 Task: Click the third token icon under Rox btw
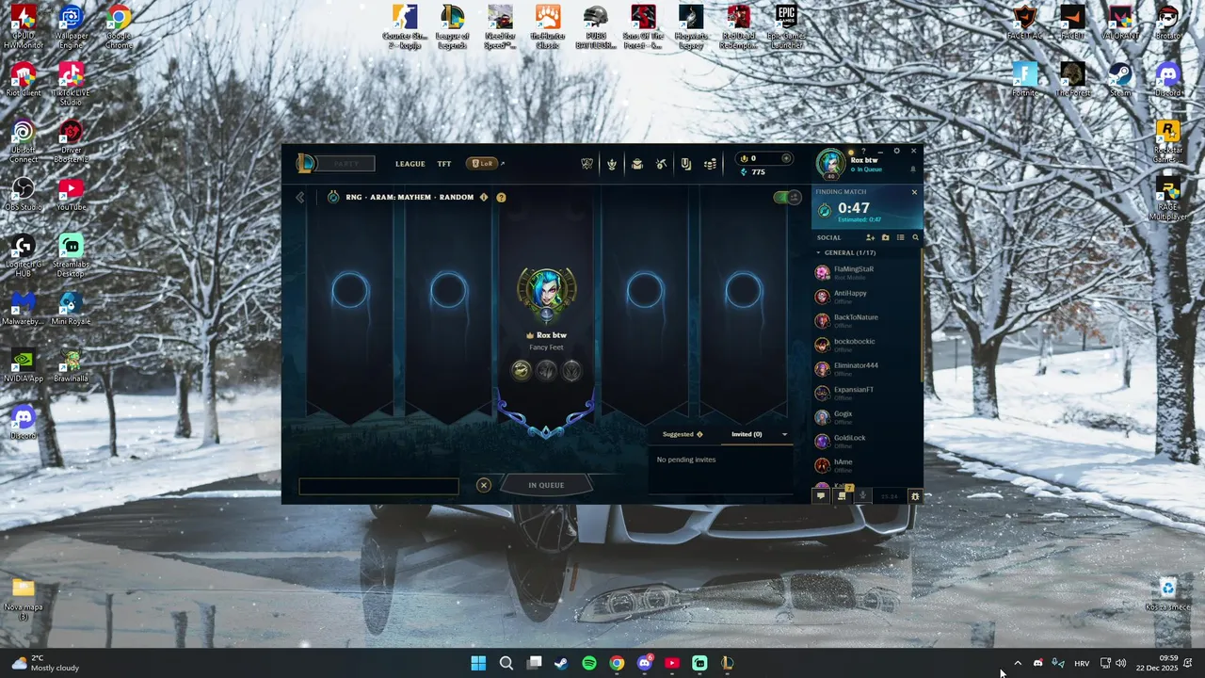[x=571, y=371]
